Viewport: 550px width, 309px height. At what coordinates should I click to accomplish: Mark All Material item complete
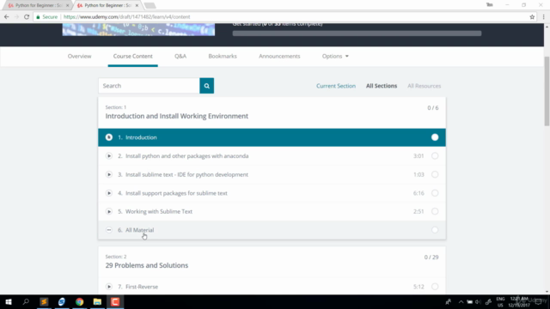click(435, 230)
